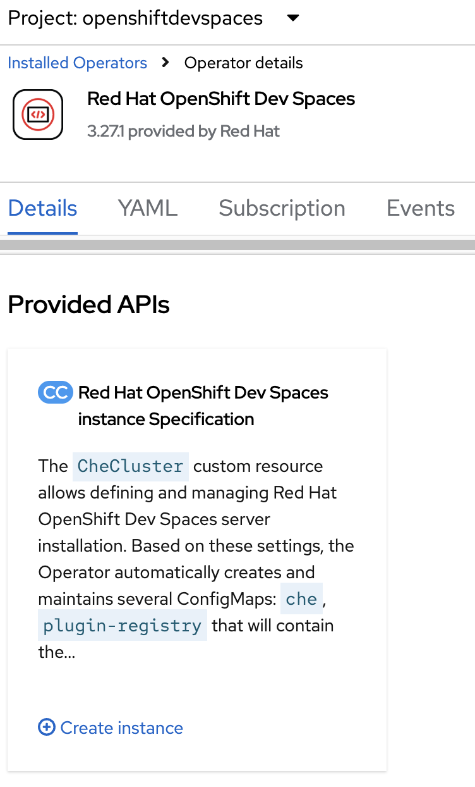Open the Subscription tab
475x787 pixels.
click(x=282, y=208)
